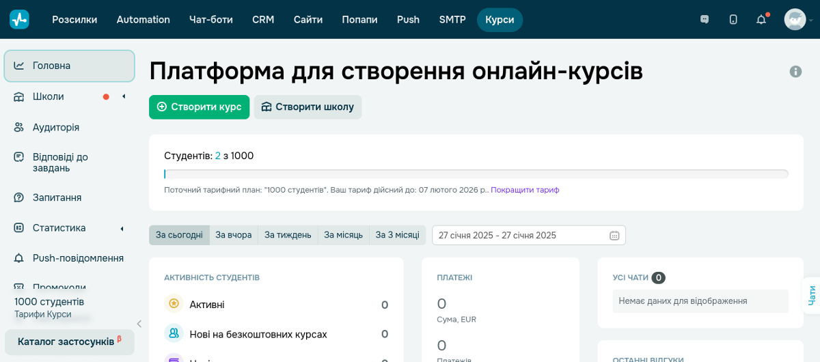Click the students usage progress bar
The image size is (820, 362).
tap(476, 174)
